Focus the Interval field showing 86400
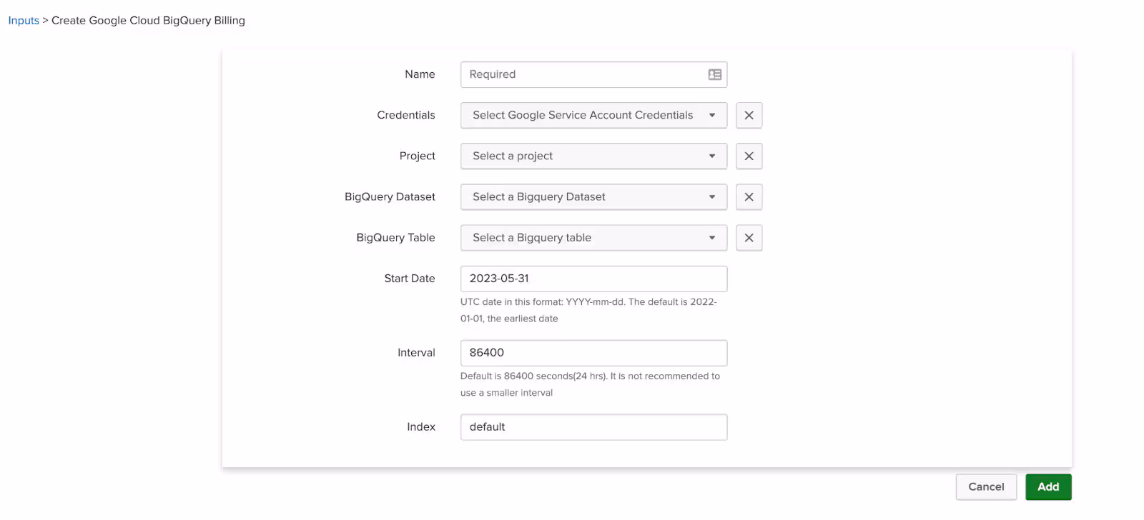 point(593,354)
